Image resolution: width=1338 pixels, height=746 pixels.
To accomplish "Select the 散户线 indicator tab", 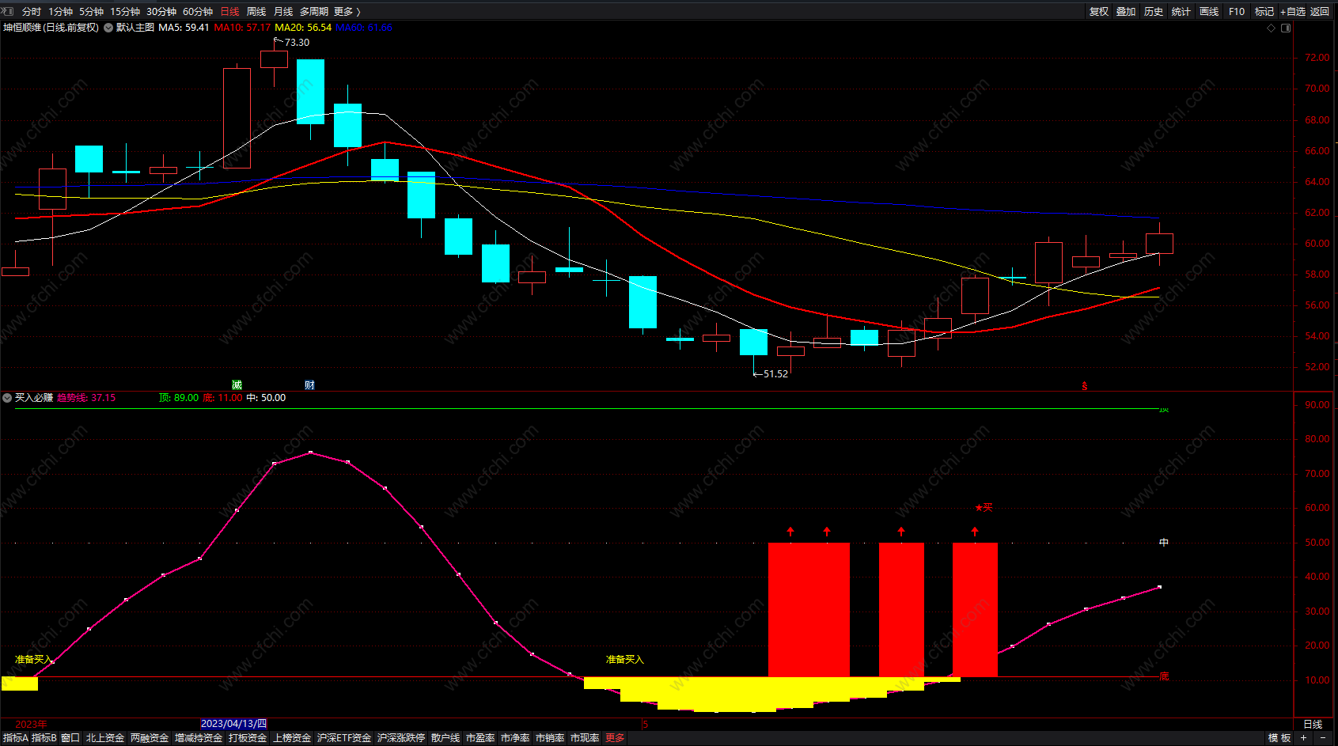I will 445,738.
